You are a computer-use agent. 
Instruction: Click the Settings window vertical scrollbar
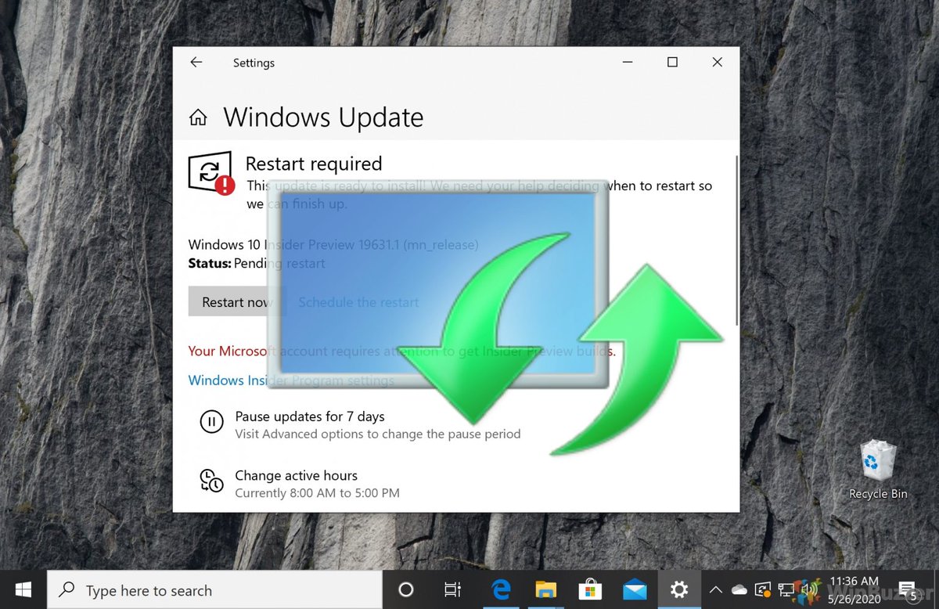[736, 240]
